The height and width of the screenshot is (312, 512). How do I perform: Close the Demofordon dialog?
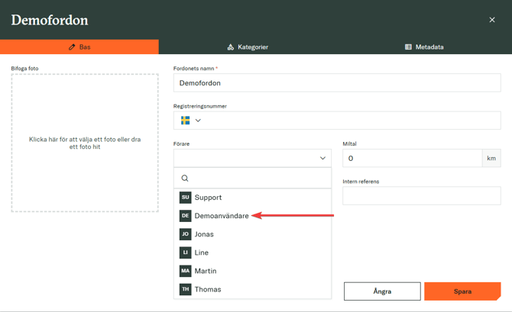492,20
